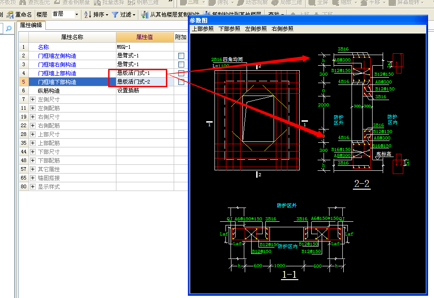
Task: Click the 附加 column header
Action: (181, 37)
